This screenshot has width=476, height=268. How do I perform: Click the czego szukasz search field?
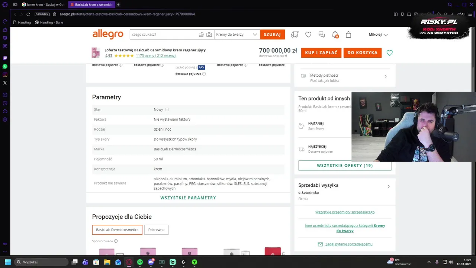point(164,35)
